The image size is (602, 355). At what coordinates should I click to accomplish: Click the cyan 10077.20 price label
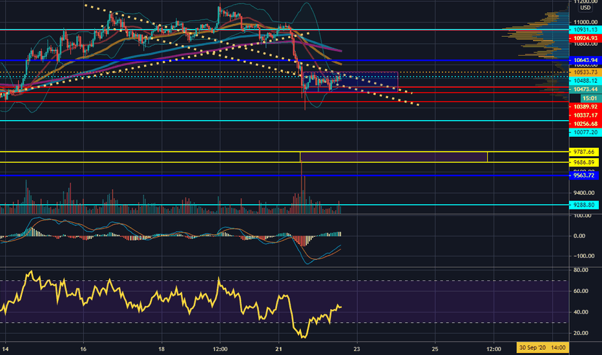pyautogui.click(x=585, y=132)
